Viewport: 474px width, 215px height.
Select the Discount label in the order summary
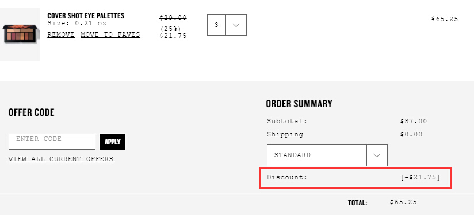coord(287,177)
